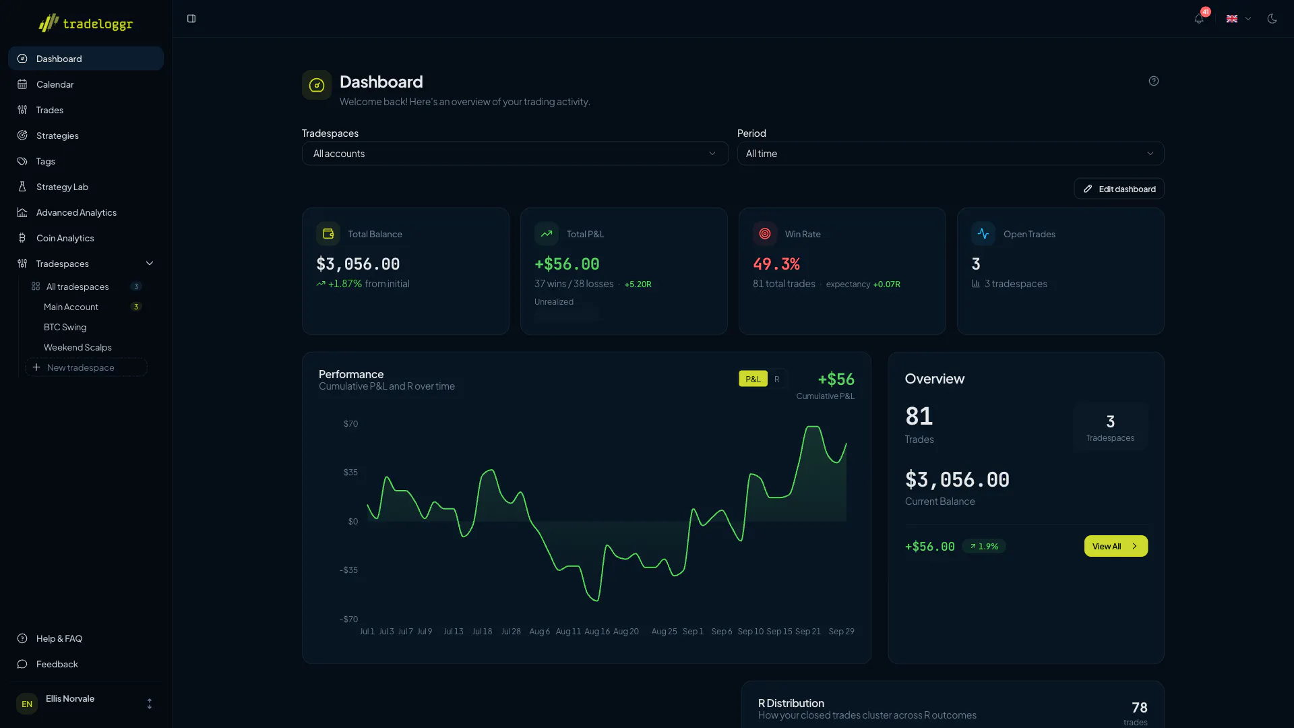This screenshot has width=1294, height=728.
Task: Click the EN user avatar
Action: (27, 704)
